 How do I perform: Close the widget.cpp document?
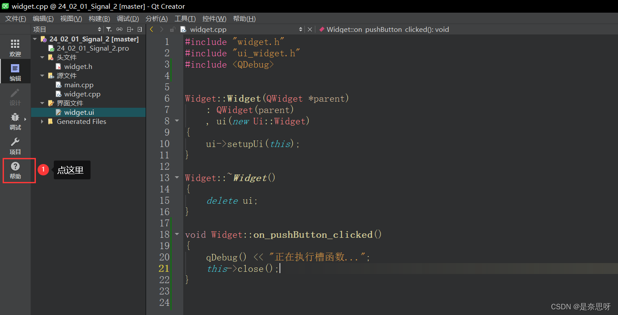310,29
